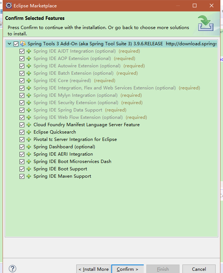The image size is (223, 273).
Task: Go back with the Install More button
Action: [x=93, y=269]
